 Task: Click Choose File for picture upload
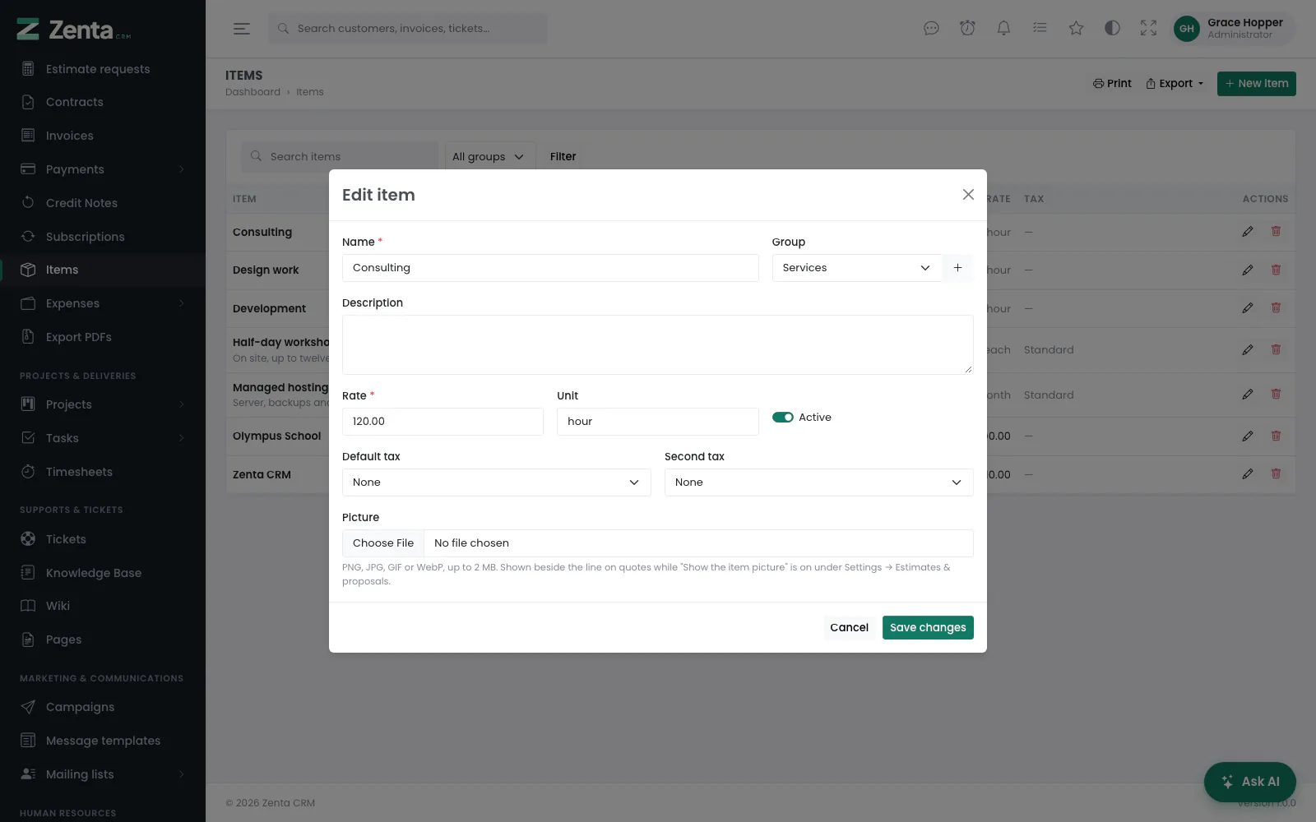[x=383, y=543]
